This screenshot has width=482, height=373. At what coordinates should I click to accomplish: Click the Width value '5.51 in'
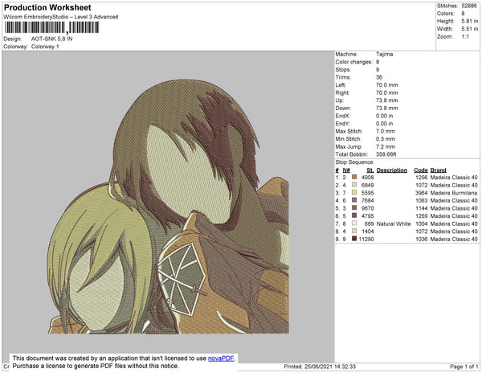coord(469,29)
